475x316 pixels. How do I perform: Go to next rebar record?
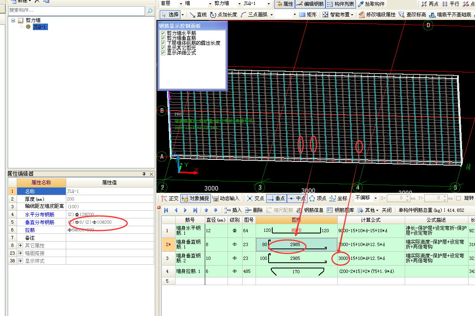click(185, 210)
